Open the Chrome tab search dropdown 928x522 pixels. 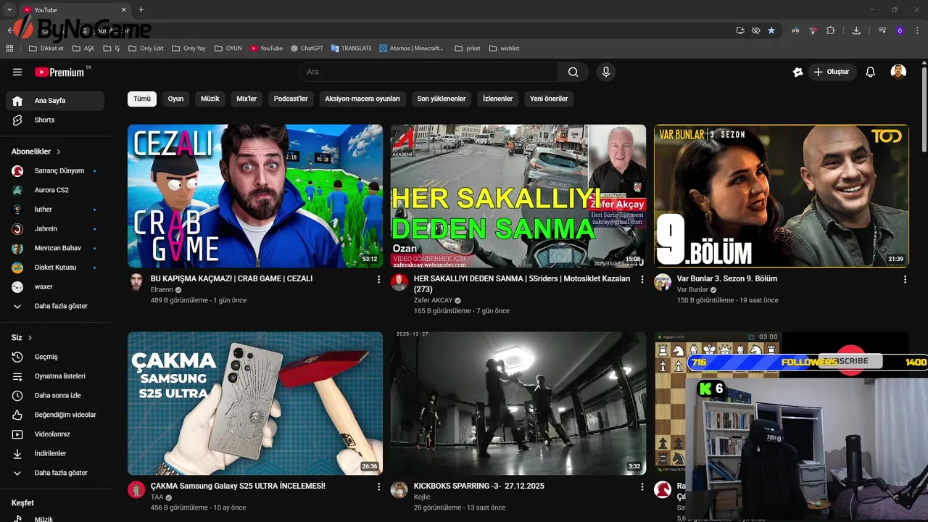coord(9,9)
